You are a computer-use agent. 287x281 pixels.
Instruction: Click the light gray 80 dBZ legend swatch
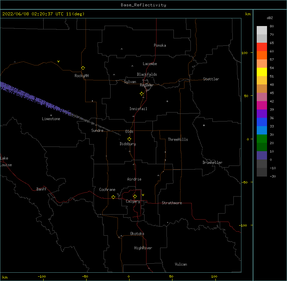(262, 30)
